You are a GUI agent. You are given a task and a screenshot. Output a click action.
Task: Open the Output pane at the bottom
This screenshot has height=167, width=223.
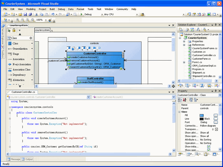(x=27, y=159)
